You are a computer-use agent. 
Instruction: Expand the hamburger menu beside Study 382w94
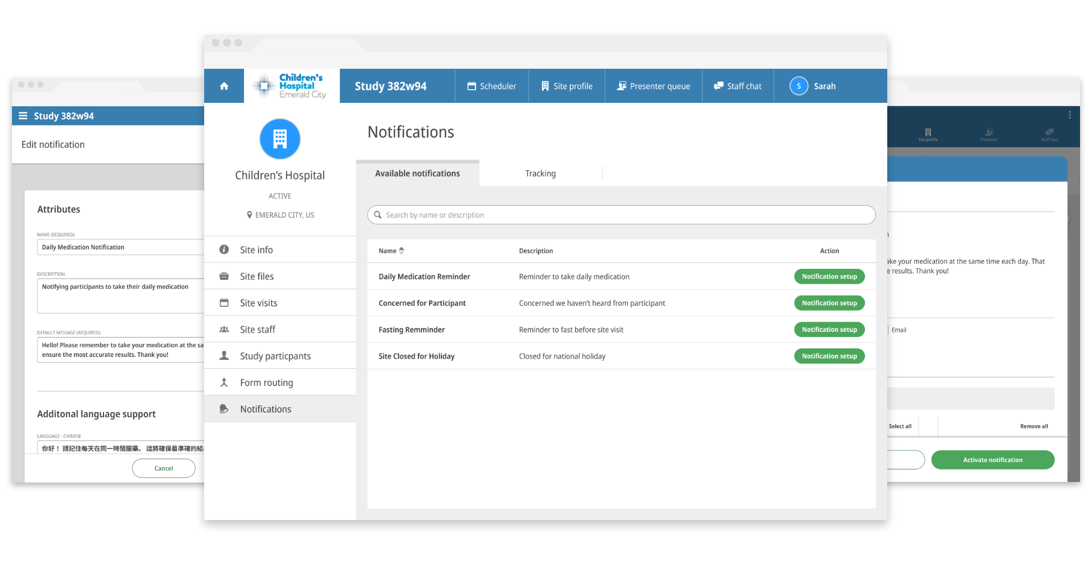click(23, 115)
